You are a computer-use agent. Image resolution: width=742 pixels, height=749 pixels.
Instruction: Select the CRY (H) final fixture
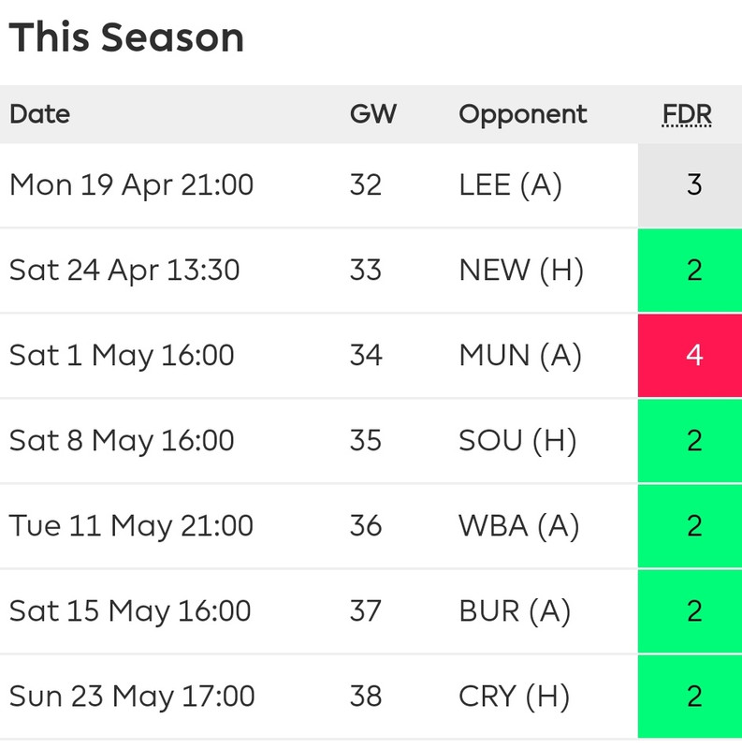tap(515, 696)
